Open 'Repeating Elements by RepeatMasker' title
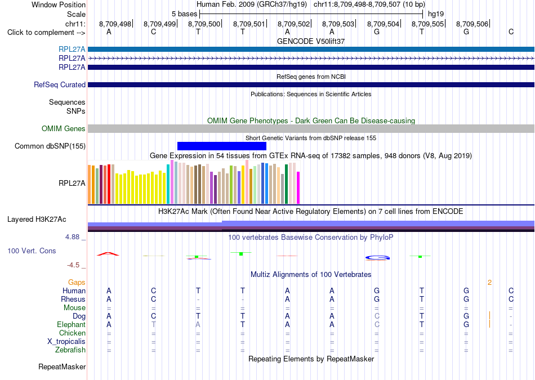This screenshot has width=535, height=380. pyautogui.click(x=311, y=359)
